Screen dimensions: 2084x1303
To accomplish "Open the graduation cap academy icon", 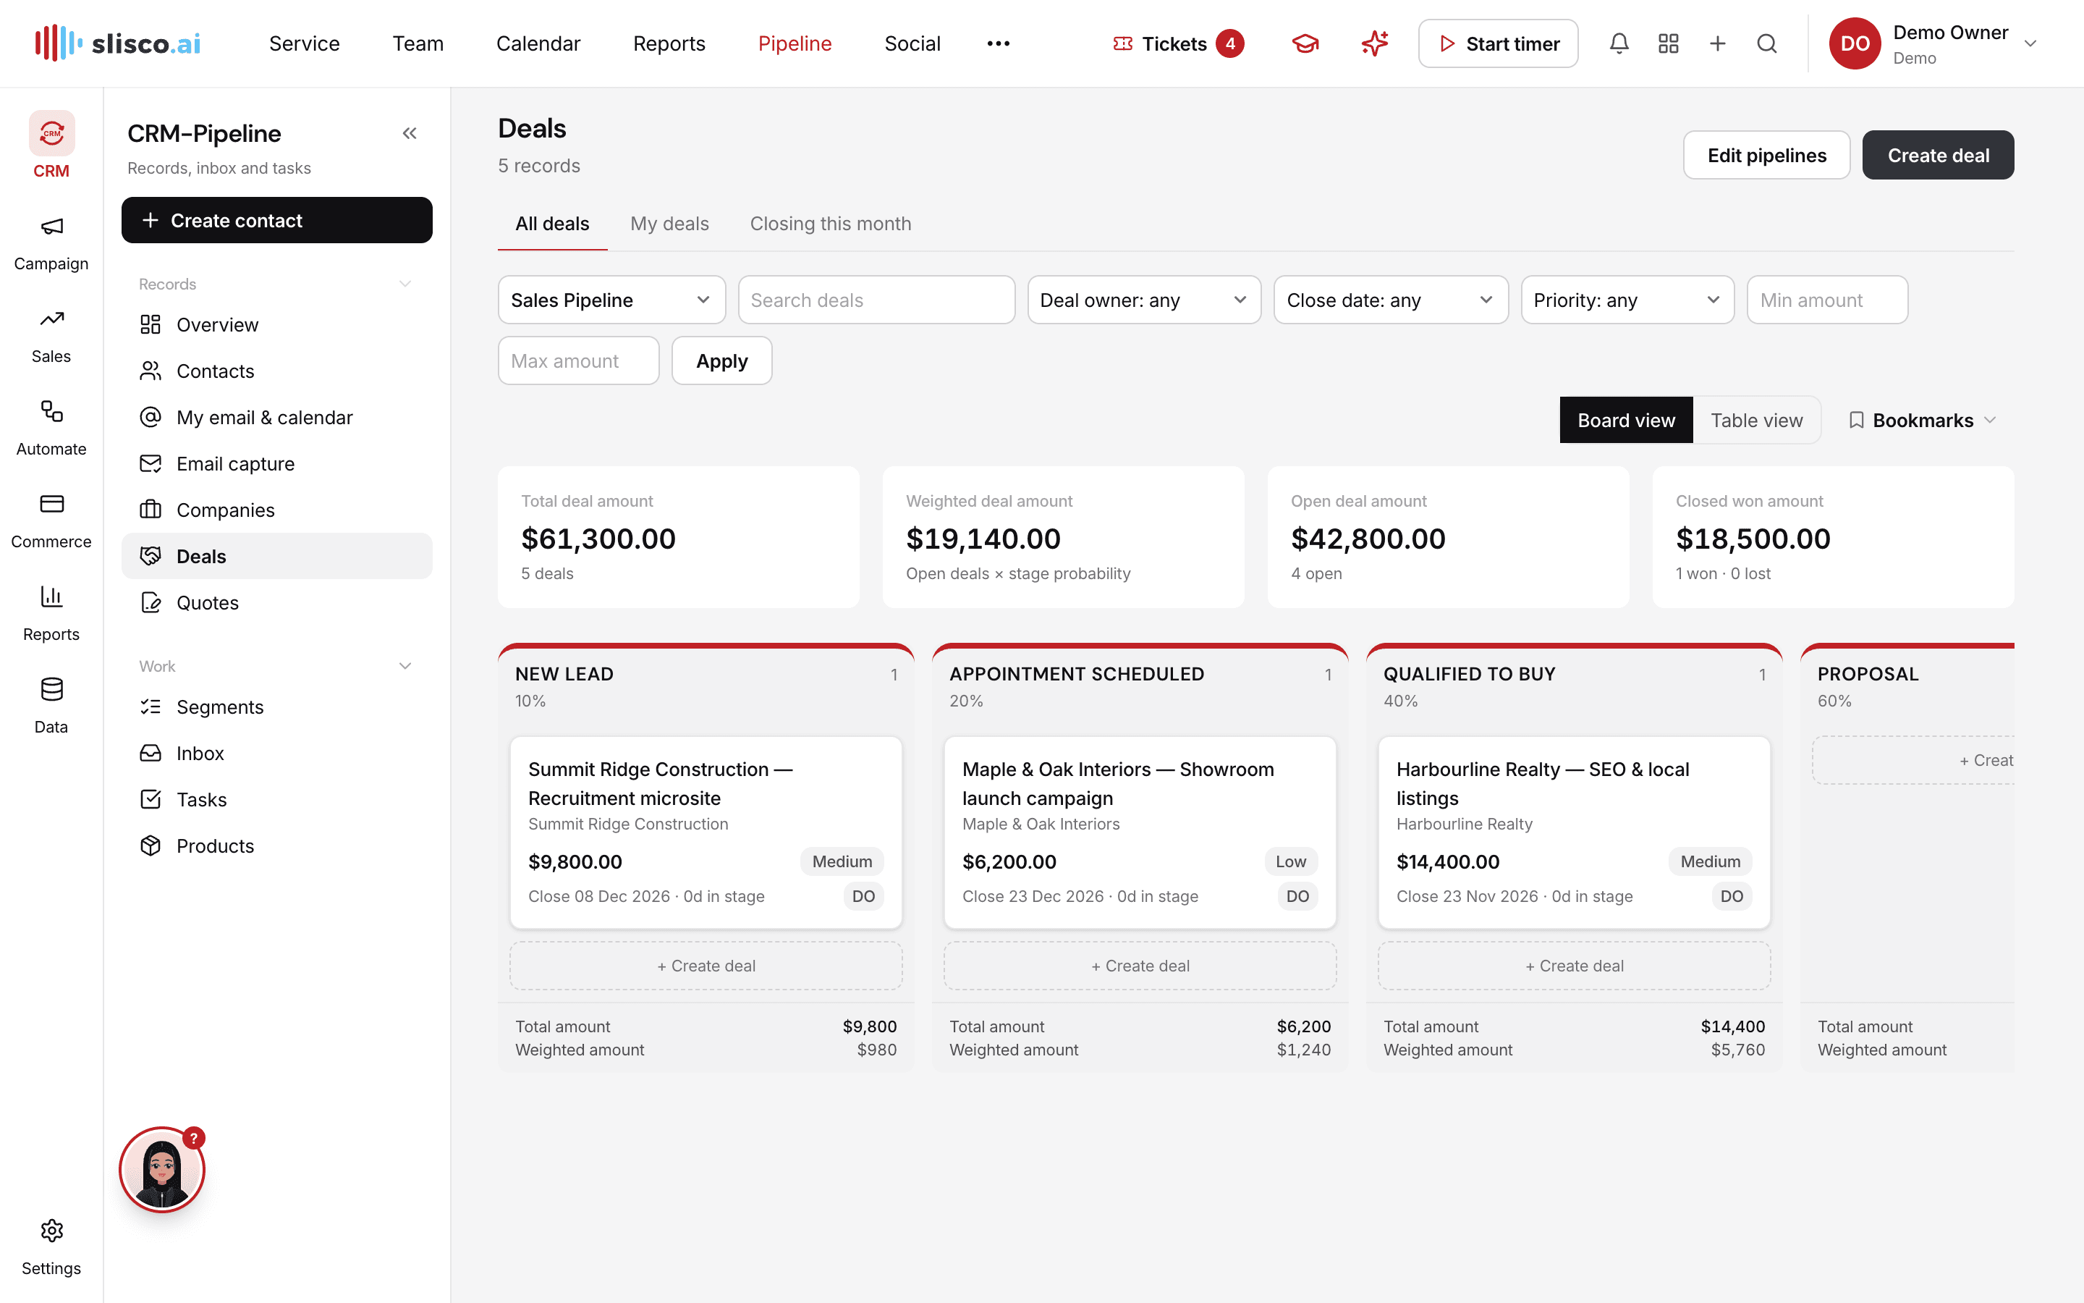I will (1305, 43).
